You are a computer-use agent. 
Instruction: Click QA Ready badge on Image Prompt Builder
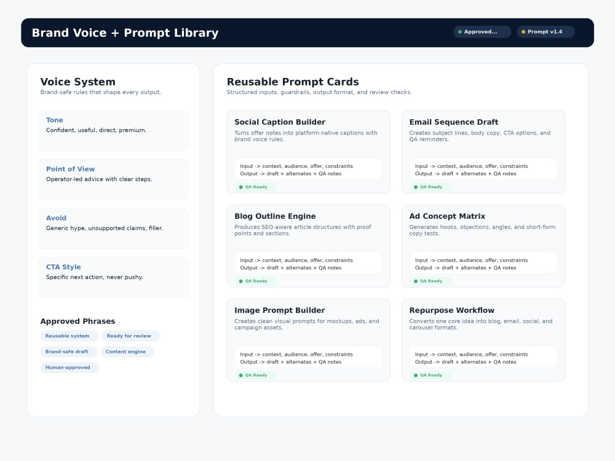256,375
